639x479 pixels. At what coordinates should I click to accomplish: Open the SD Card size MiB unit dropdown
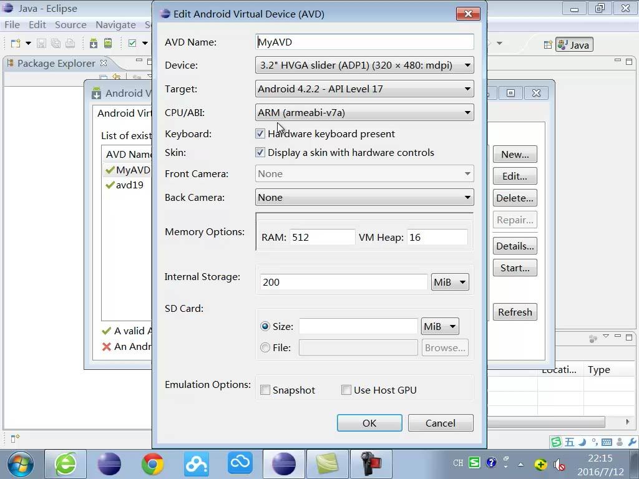pos(440,326)
